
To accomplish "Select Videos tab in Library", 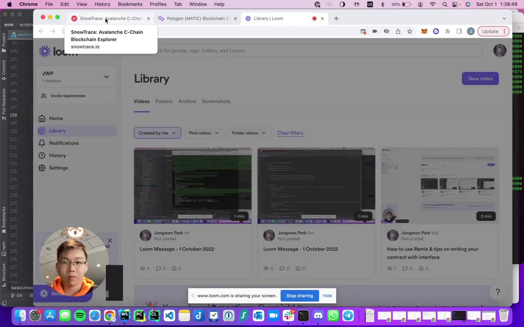I will click(142, 101).
